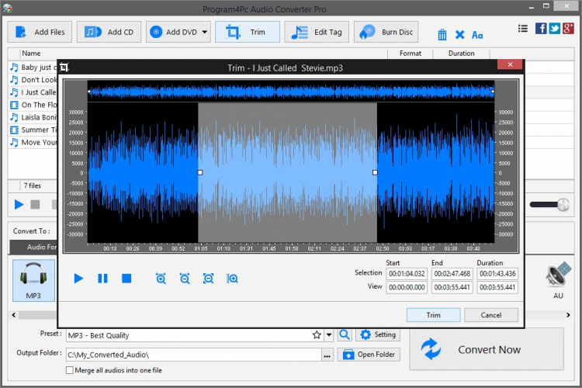Expand the Add DVD dropdown arrow
This screenshot has height=388, width=582.
click(205, 32)
